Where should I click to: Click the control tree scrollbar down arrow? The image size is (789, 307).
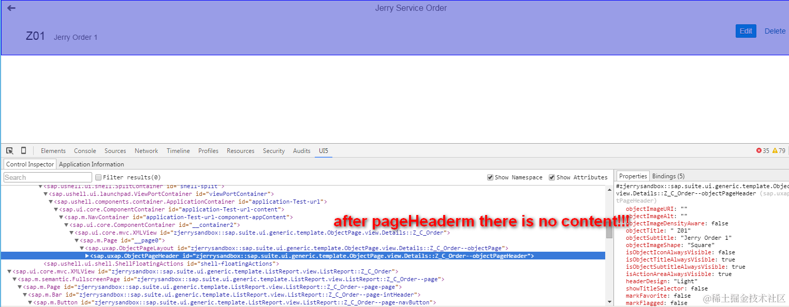pyautogui.click(x=609, y=301)
